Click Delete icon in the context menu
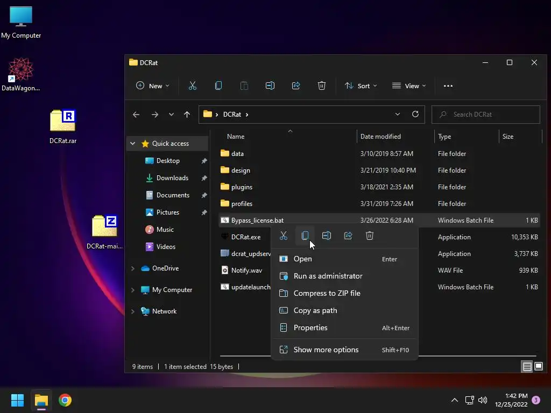Image resolution: width=551 pixels, height=413 pixels. point(369,236)
